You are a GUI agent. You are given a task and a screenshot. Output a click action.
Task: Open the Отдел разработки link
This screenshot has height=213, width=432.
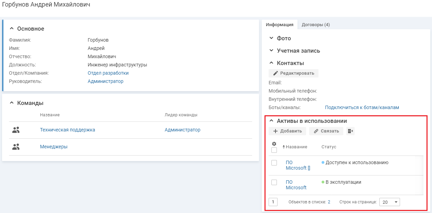(x=108, y=73)
